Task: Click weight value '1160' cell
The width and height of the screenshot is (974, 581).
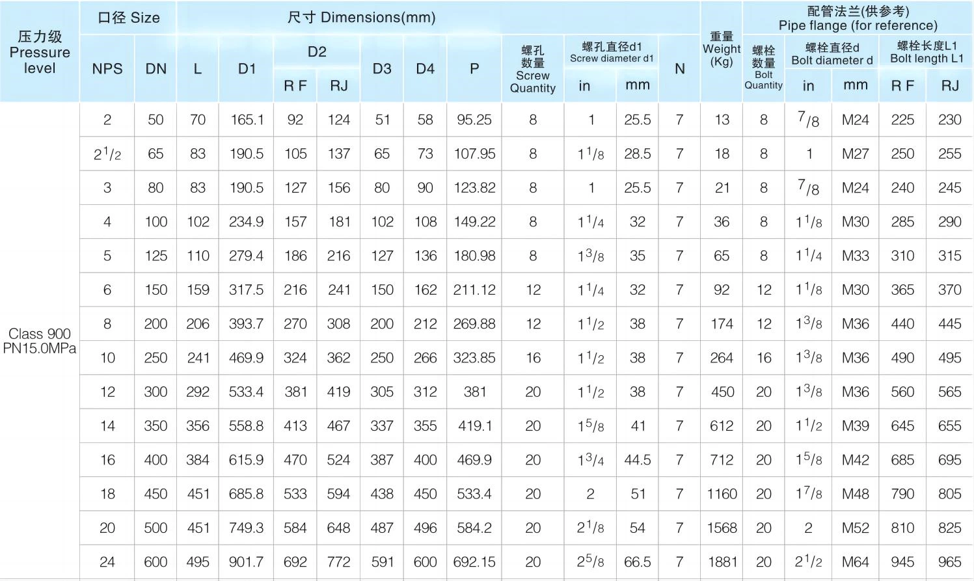Action: point(722,494)
